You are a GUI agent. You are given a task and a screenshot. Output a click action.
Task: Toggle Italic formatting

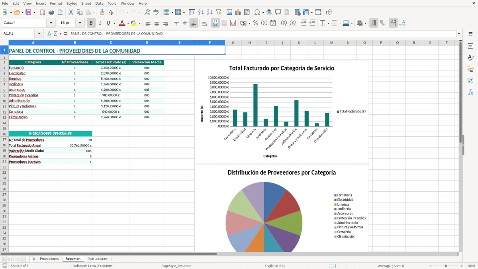(100, 23)
